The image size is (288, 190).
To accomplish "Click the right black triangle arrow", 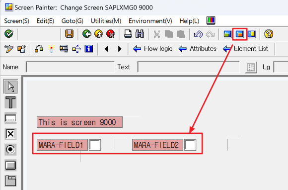I will pos(120,49).
